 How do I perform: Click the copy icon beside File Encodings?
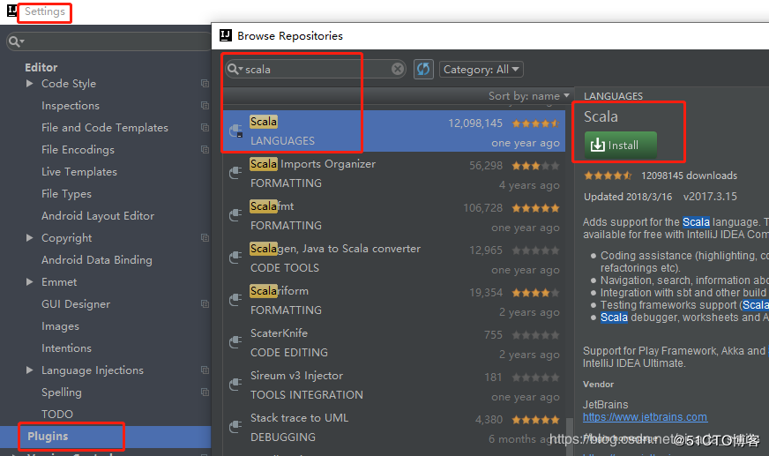coord(205,150)
